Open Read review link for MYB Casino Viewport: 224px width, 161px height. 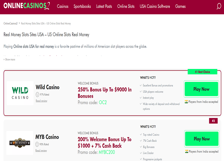pyautogui.click(x=41, y=150)
